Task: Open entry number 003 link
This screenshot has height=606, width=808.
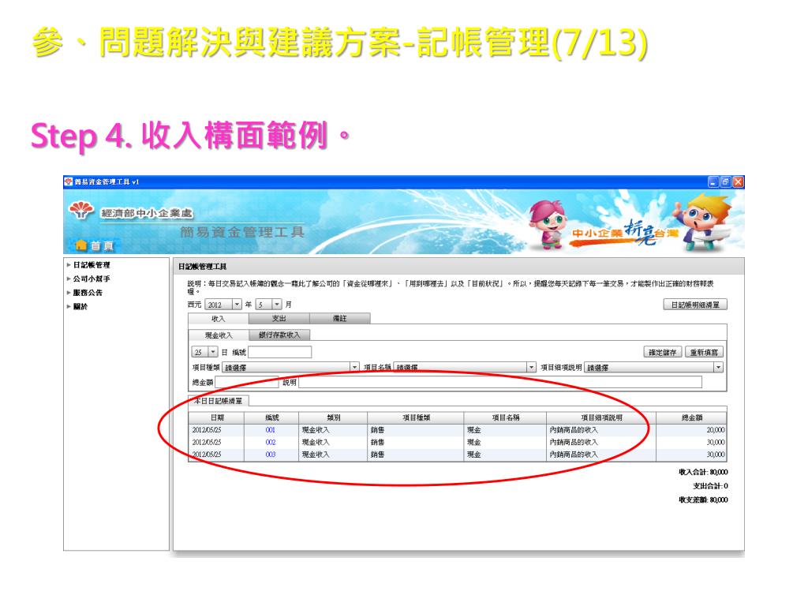Action: tap(271, 454)
